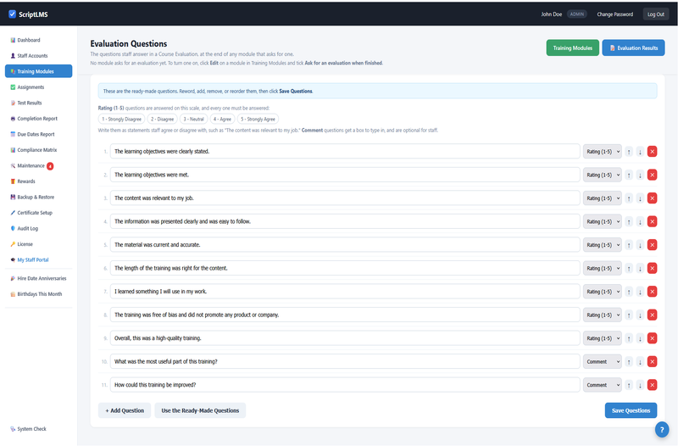This screenshot has width=678, height=446.
Task: Remove the 'How could this training be improved?' question
Action: (x=652, y=385)
